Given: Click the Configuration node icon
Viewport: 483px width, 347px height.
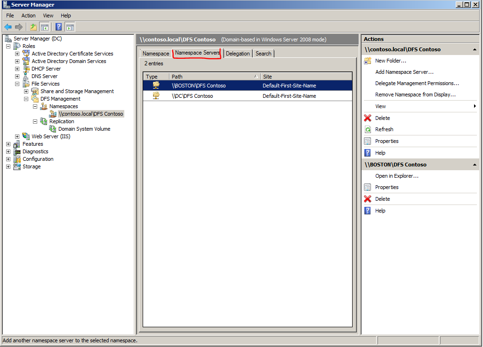Looking at the screenshot, I should (x=17, y=159).
